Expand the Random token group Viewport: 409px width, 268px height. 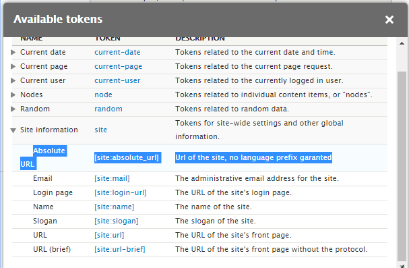13,109
